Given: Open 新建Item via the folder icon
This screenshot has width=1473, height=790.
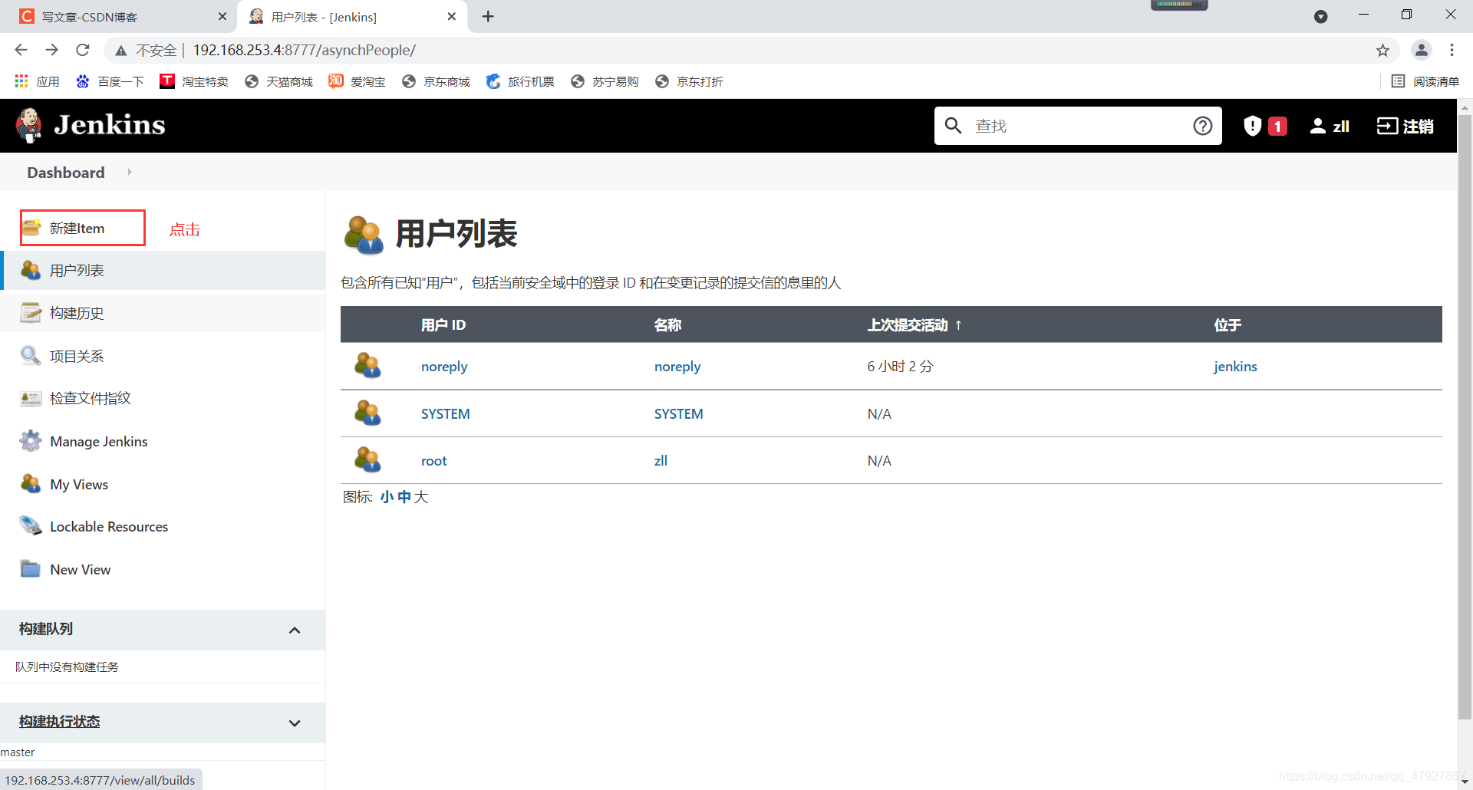Looking at the screenshot, I should click(31, 227).
